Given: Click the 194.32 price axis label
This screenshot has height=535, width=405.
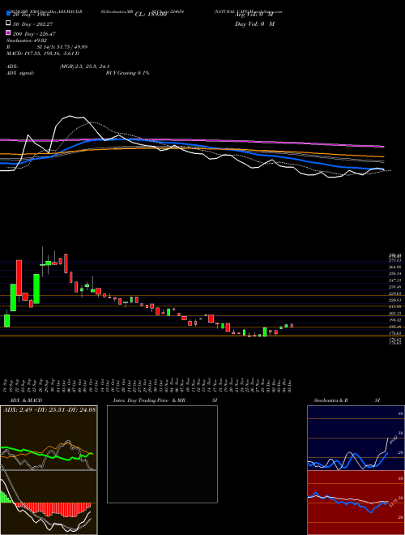Looking at the screenshot, I should (395, 320).
